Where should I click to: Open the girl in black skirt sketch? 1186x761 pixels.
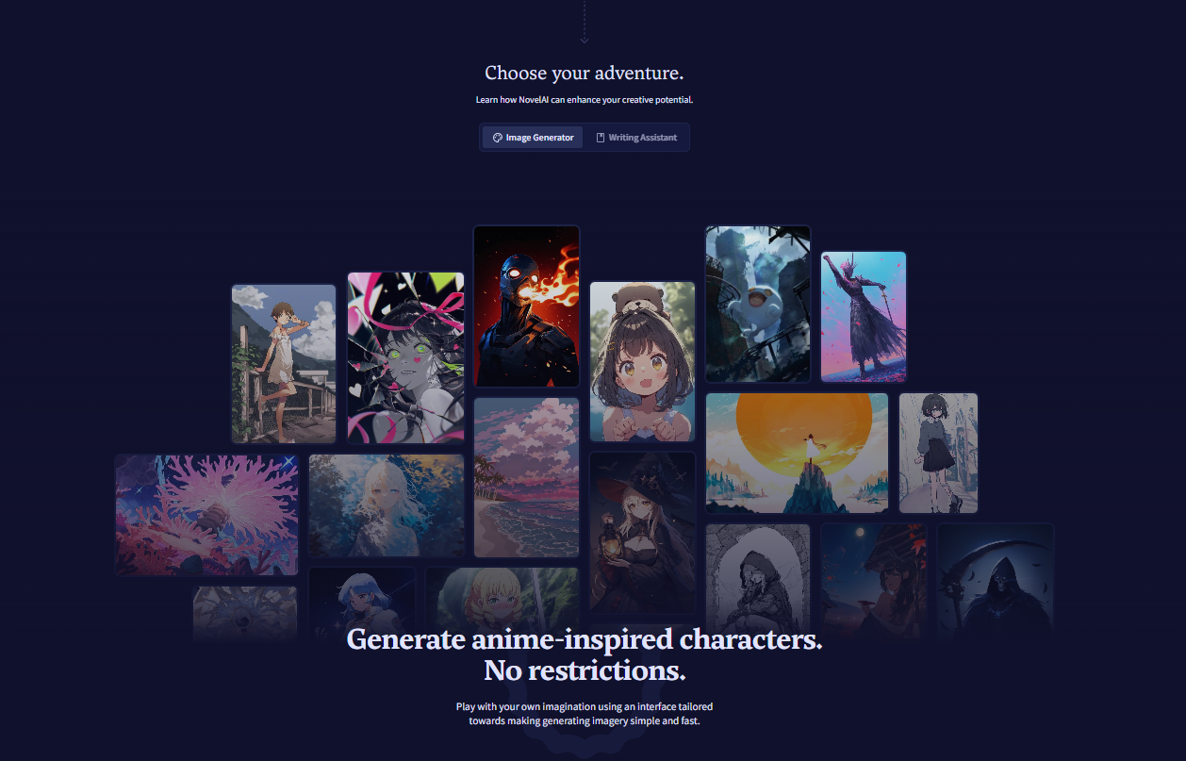click(938, 453)
